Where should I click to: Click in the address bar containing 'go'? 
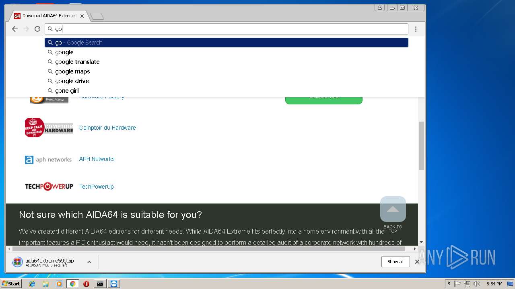(x=227, y=29)
